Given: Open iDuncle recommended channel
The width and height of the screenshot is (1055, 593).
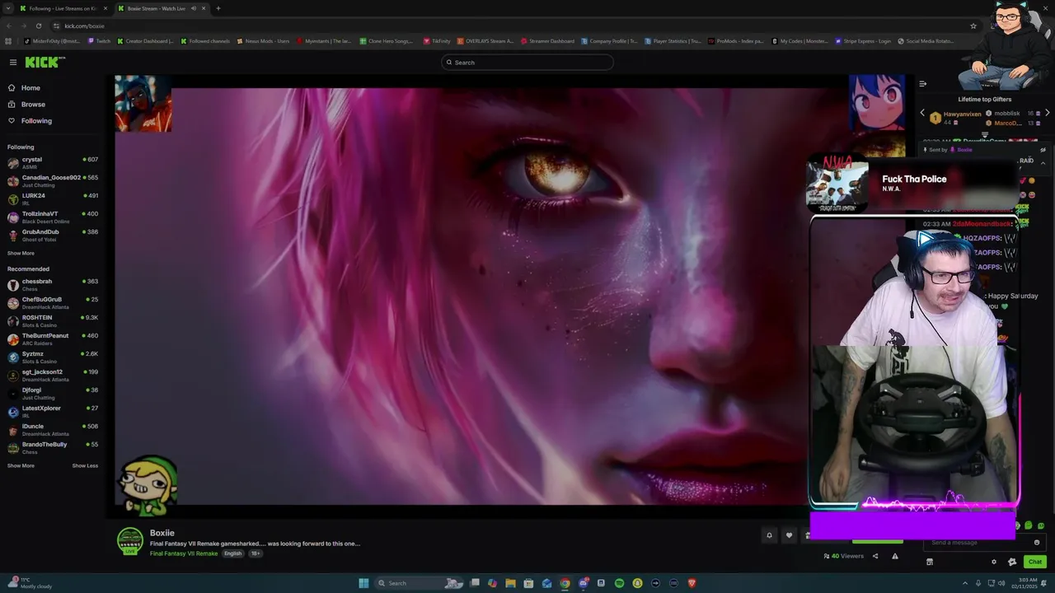Looking at the screenshot, I should point(53,429).
